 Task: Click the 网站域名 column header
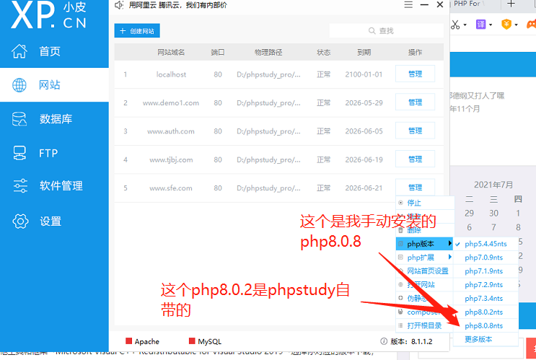[x=171, y=53]
